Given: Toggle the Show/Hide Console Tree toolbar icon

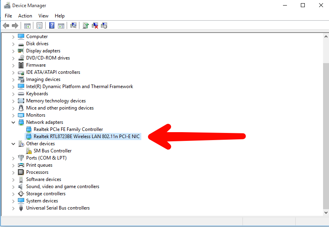Looking at the screenshot, I should pyautogui.click(x=27, y=25).
